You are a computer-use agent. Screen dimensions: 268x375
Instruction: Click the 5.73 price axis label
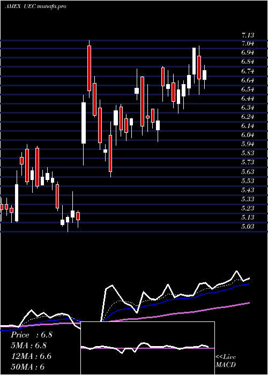(248, 162)
